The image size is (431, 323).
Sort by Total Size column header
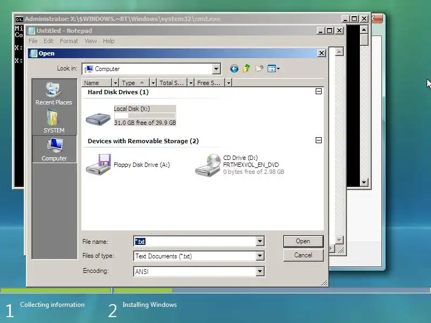tap(172, 83)
